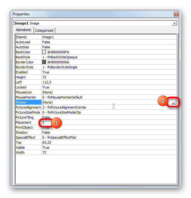Viewport: 191px width, 198px height.
Task: Select the Left property
Action: point(28,82)
